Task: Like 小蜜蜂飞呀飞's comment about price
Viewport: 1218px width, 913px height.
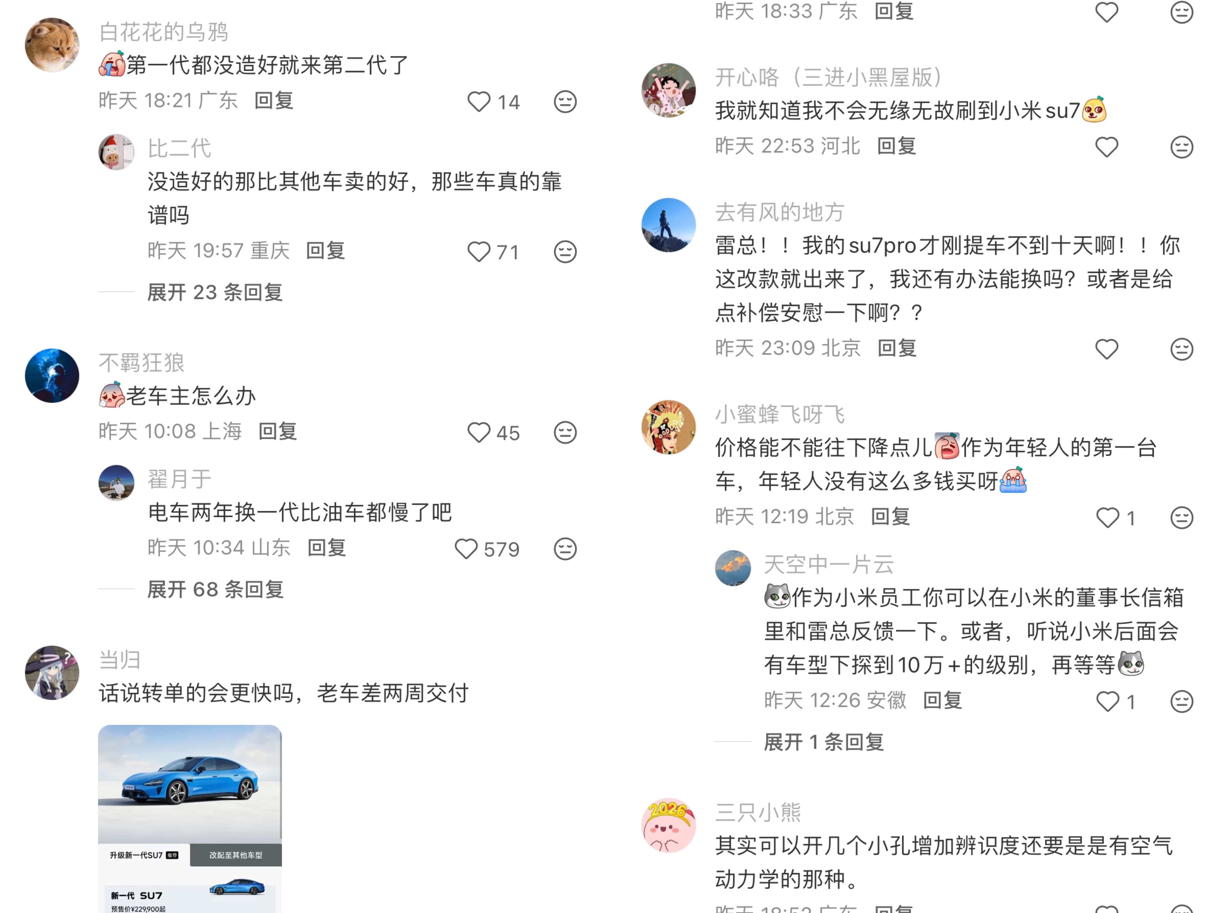Action: (x=1107, y=517)
